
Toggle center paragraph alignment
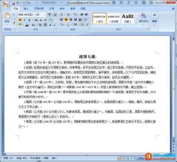coord(66,20)
